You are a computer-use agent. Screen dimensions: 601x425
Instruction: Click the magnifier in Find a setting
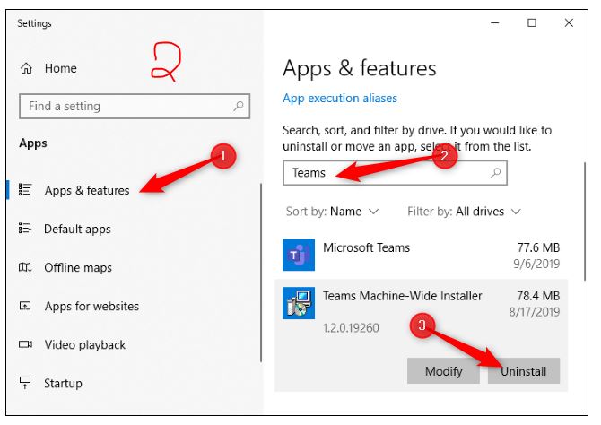[239, 106]
